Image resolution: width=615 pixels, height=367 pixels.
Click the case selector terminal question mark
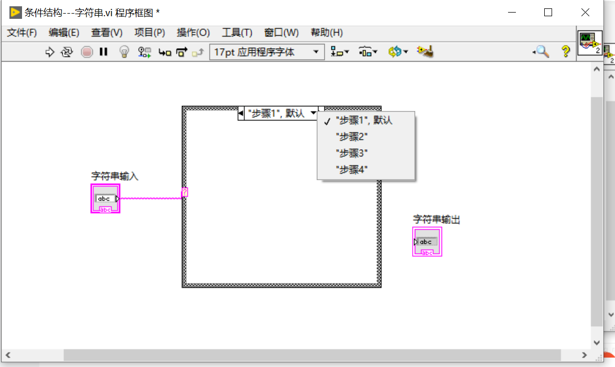185,192
